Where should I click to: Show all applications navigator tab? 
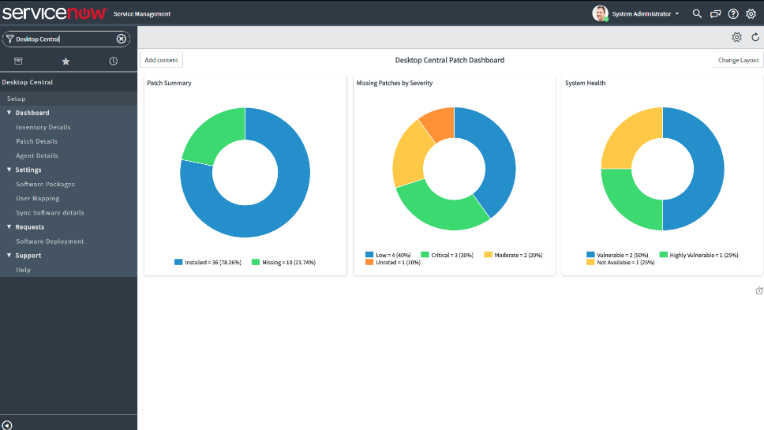coord(18,61)
